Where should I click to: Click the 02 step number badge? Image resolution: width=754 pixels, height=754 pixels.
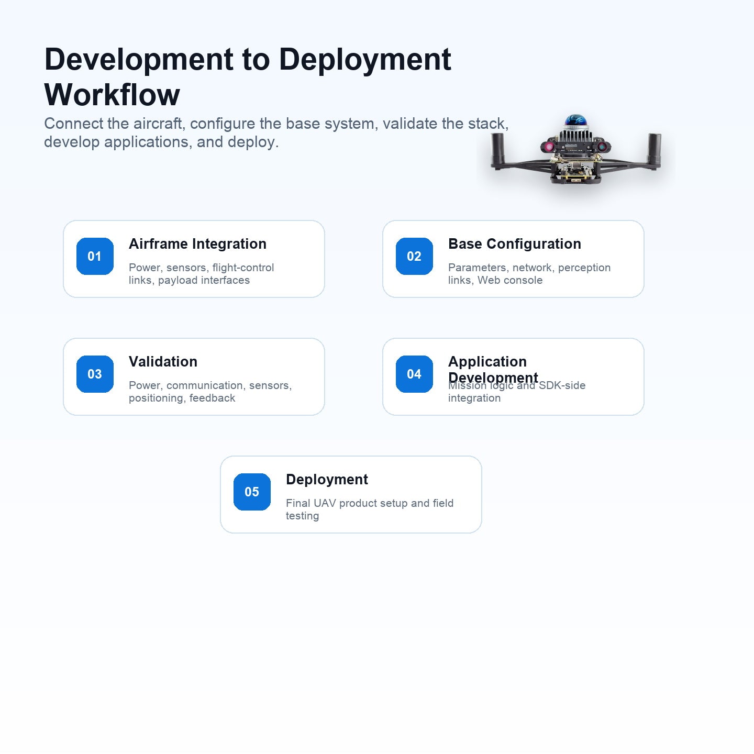414,256
